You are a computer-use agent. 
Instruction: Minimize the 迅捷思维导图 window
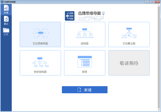click(147, 2)
